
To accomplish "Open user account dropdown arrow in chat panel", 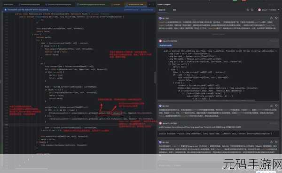I will click(279, 10).
